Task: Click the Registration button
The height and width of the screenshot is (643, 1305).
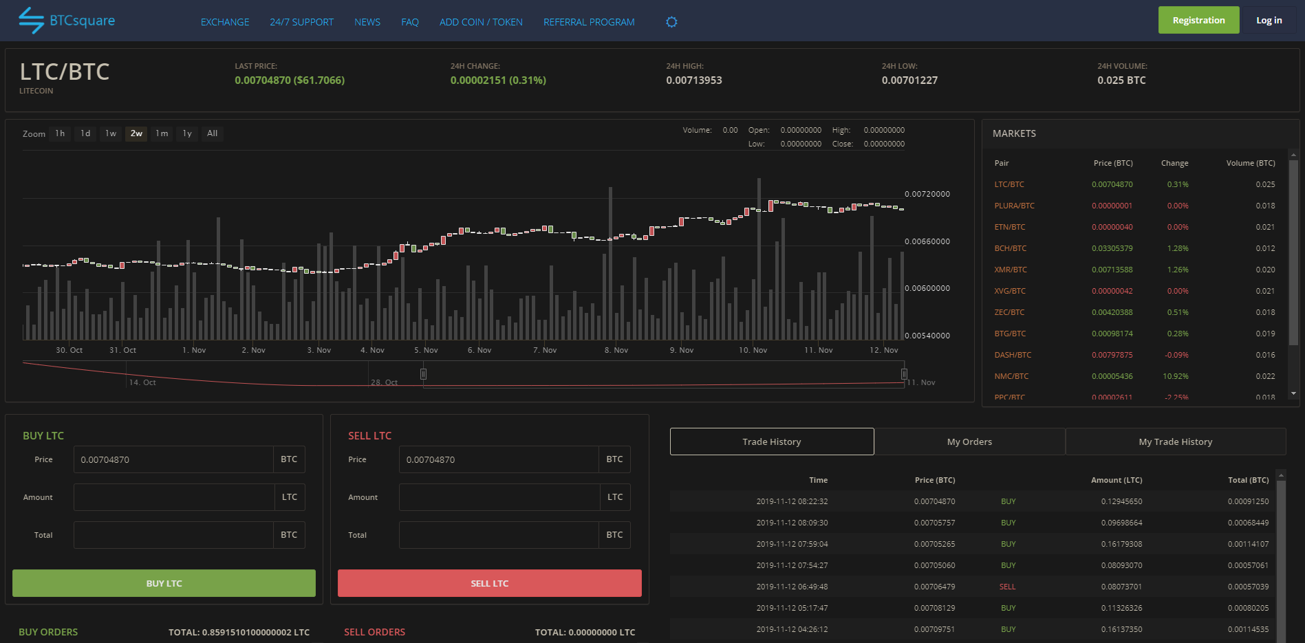Action: coord(1198,20)
